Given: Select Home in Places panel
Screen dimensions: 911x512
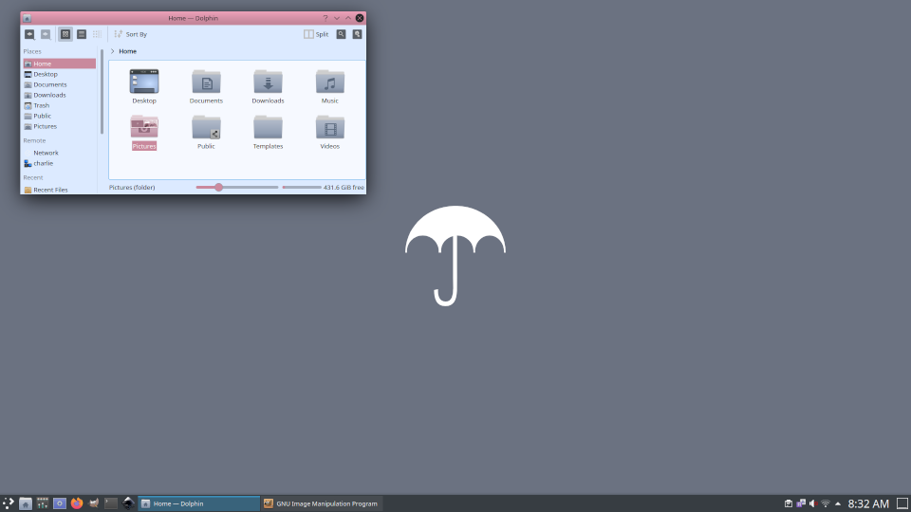Looking at the screenshot, I should (59, 64).
